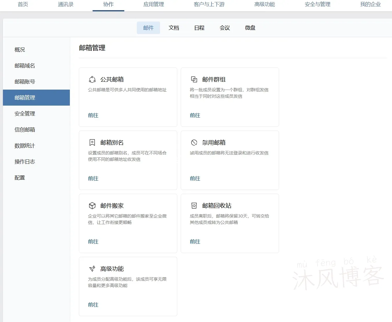The height and width of the screenshot is (322, 392).
Task: Go to 邮箱别名 via its 前往 link
Action: point(93,179)
